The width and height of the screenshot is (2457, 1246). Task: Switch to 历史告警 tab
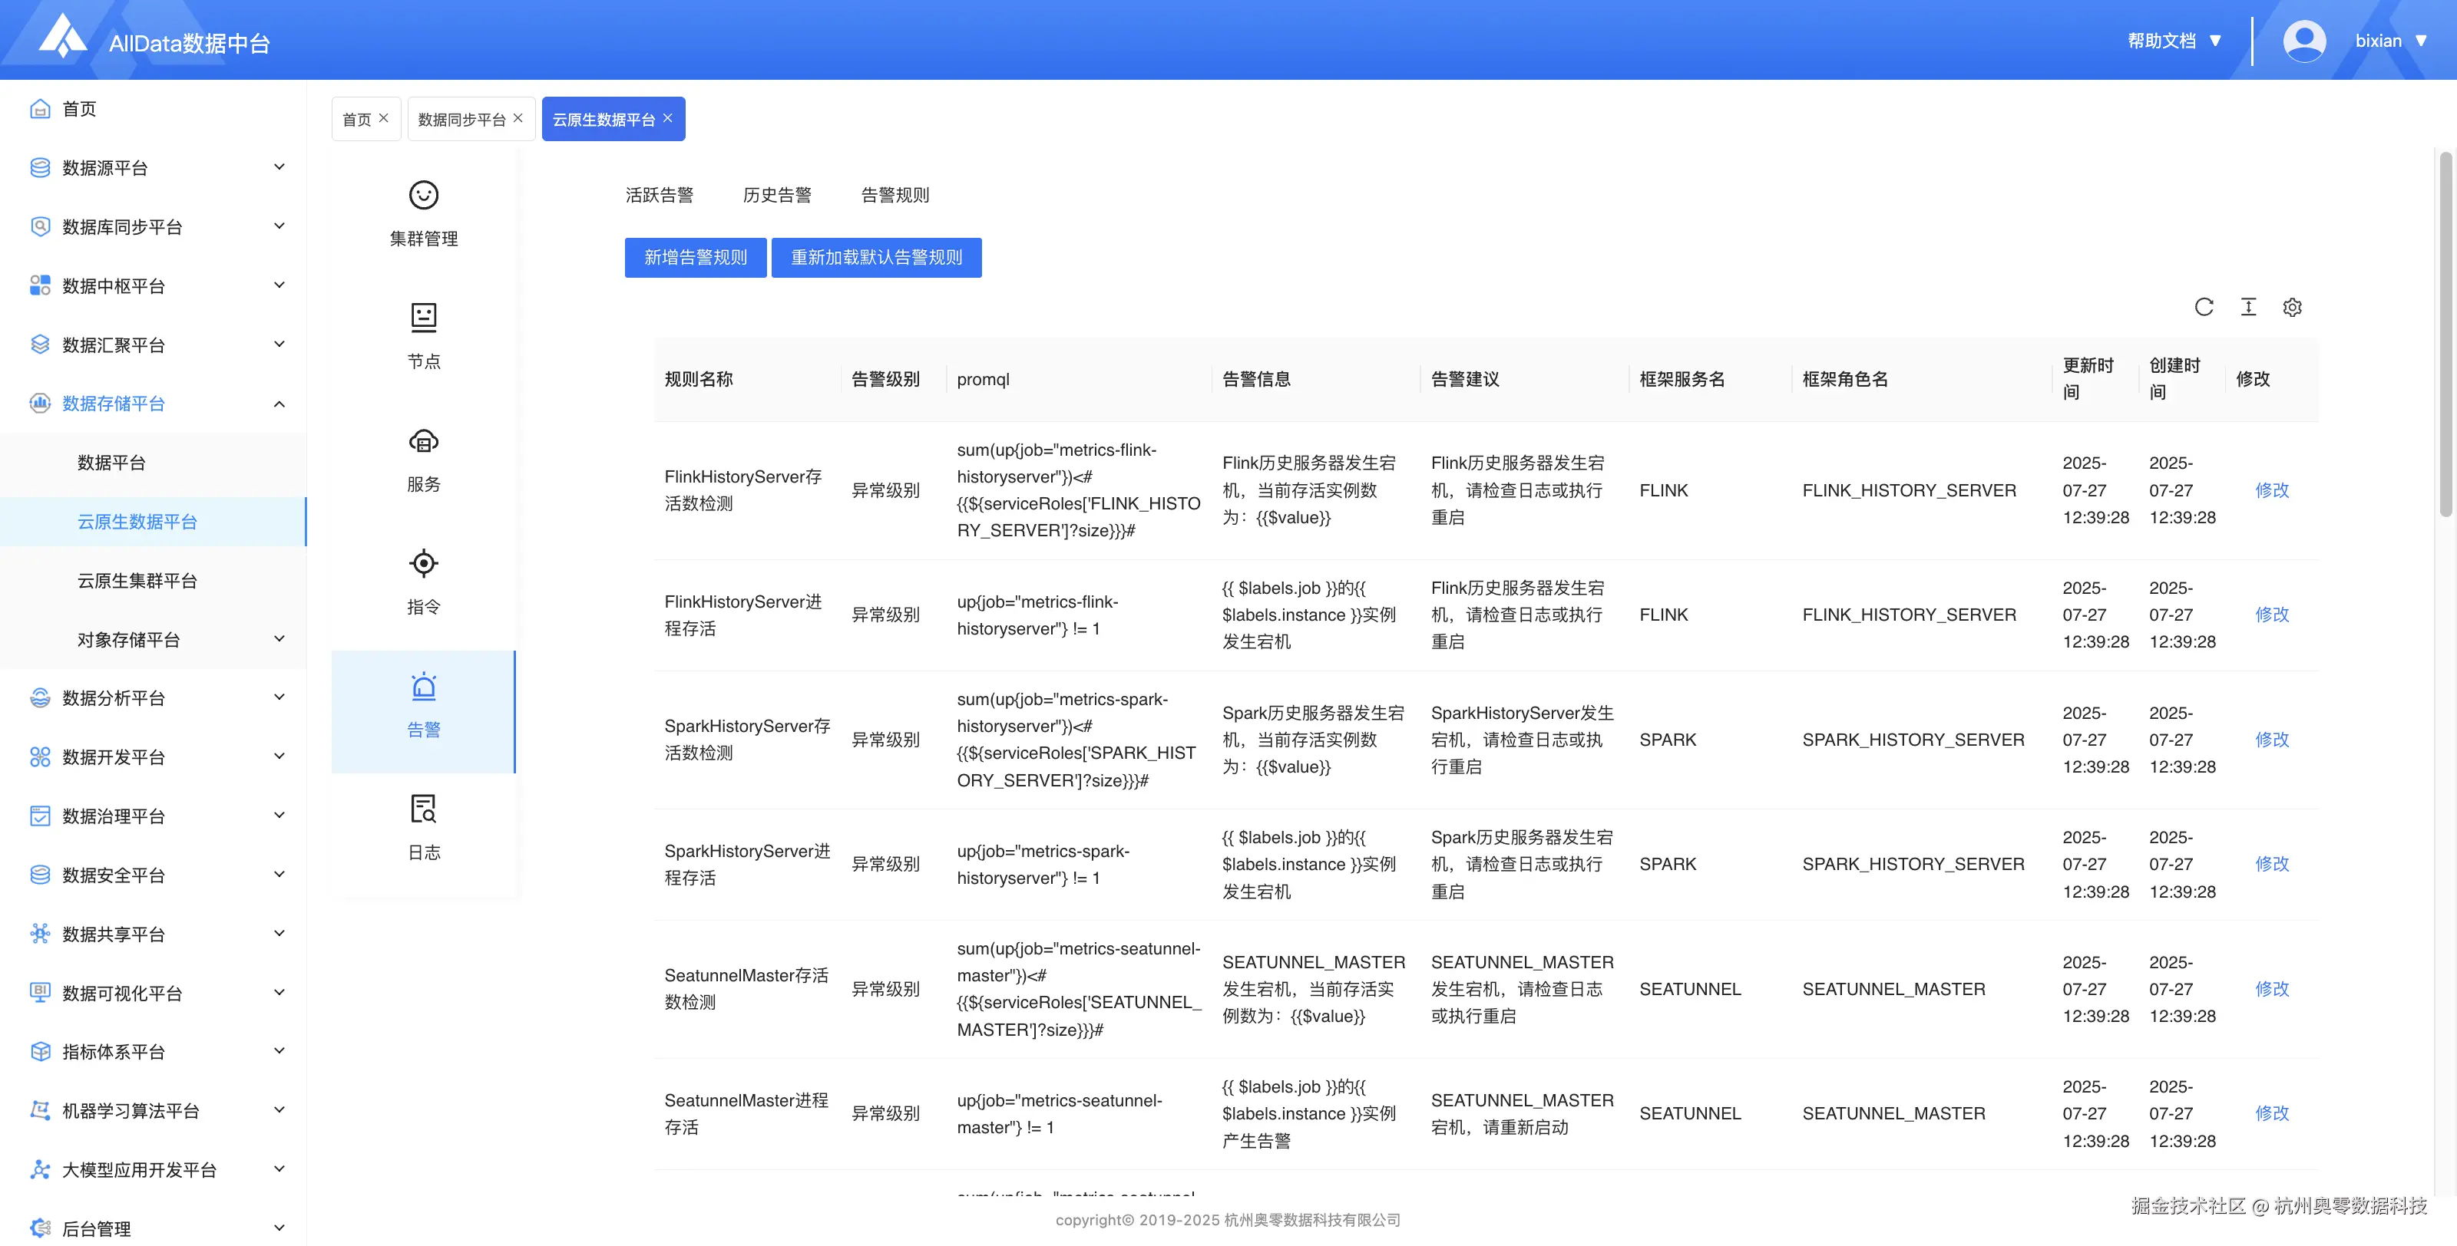tap(776, 196)
